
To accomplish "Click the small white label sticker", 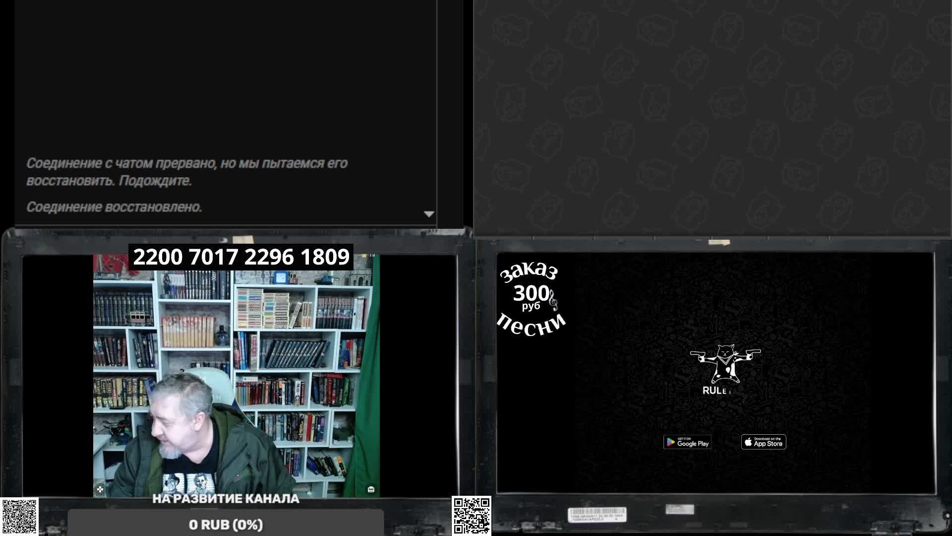I will [680, 509].
